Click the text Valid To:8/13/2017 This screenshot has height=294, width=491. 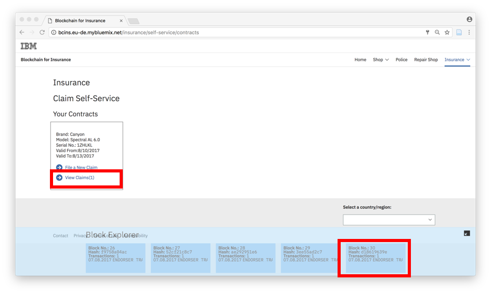pyautogui.click(x=75, y=156)
